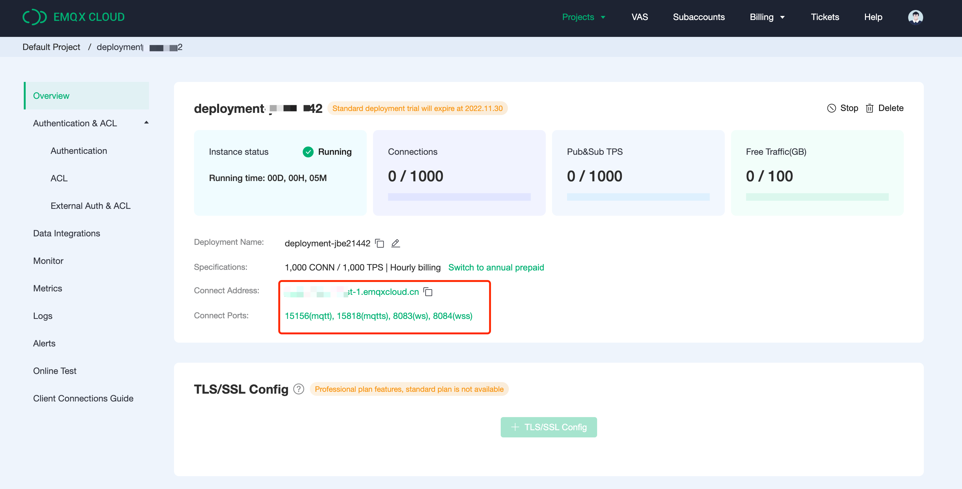Copy the connect address
Screen dimensions: 962x489
click(429, 292)
